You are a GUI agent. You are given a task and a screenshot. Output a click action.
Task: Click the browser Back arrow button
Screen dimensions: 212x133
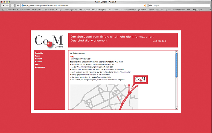[4, 5]
